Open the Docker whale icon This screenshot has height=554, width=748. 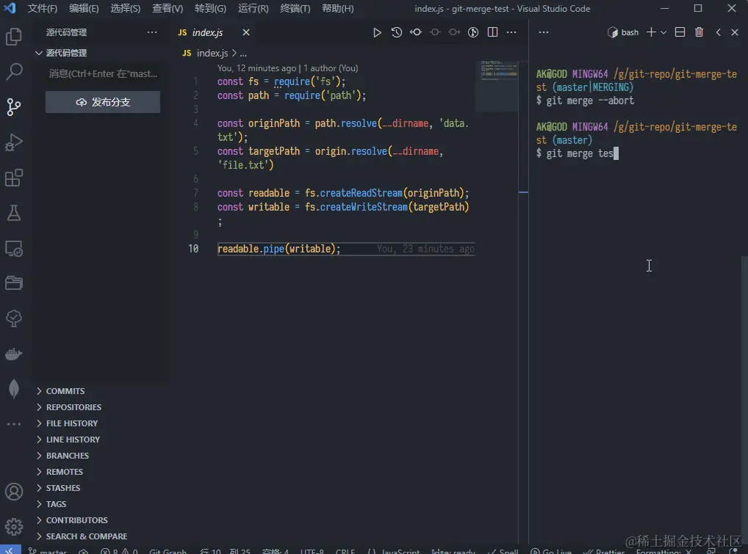[x=14, y=354]
